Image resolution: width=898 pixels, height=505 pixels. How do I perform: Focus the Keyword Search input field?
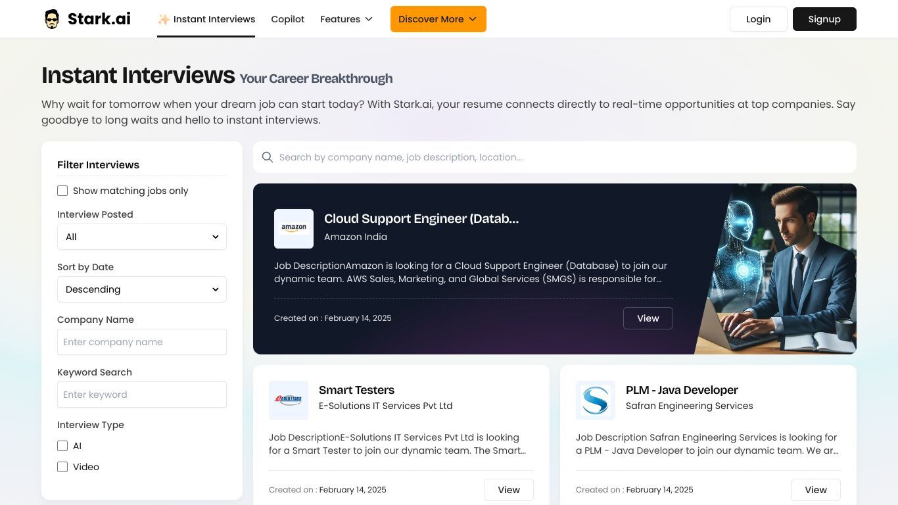[142, 395]
